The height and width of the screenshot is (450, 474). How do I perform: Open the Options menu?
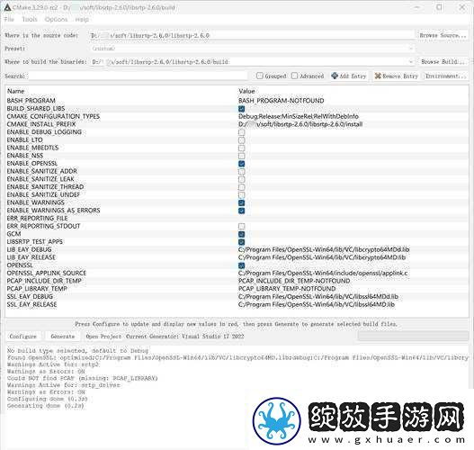pyautogui.click(x=57, y=20)
